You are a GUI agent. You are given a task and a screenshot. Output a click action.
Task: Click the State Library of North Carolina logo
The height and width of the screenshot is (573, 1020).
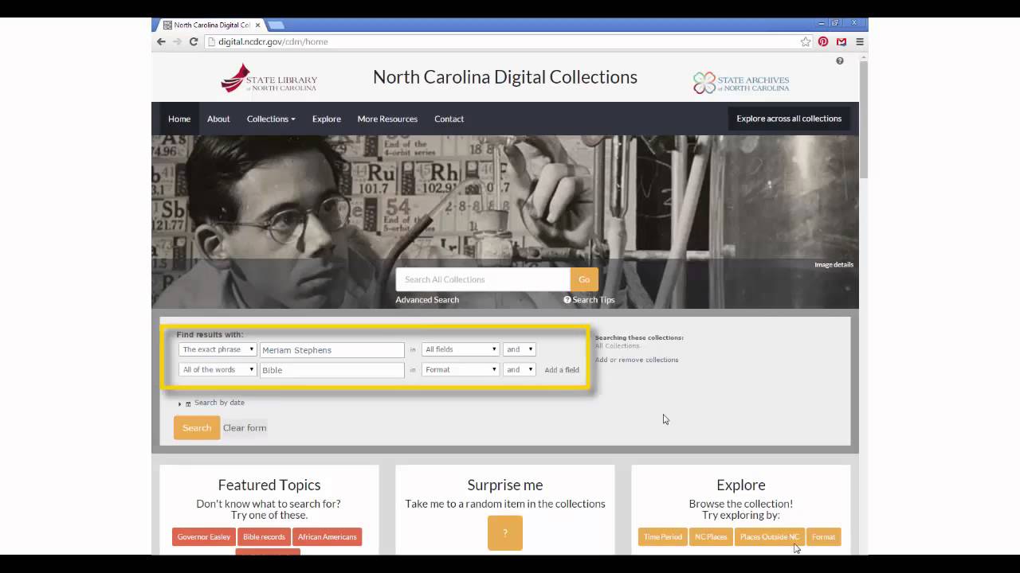pyautogui.click(x=269, y=79)
